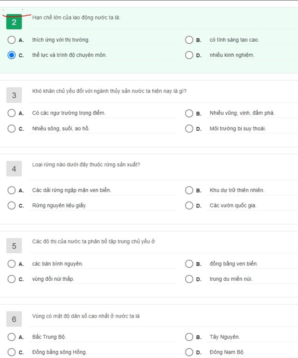Choose 'Khu dự trữ thiên nhiên' option

[x=189, y=190]
